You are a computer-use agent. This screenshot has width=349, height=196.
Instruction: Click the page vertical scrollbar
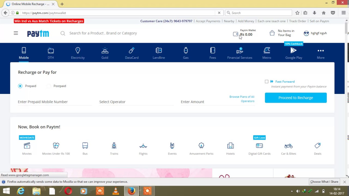tap(347, 98)
